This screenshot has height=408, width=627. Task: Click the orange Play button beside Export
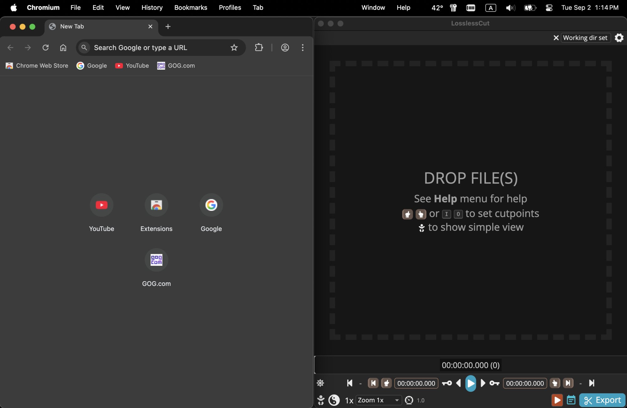[x=557, y=400]
